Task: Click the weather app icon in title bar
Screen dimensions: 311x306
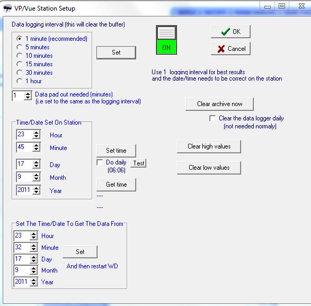Action: click(x=7, y=8)
